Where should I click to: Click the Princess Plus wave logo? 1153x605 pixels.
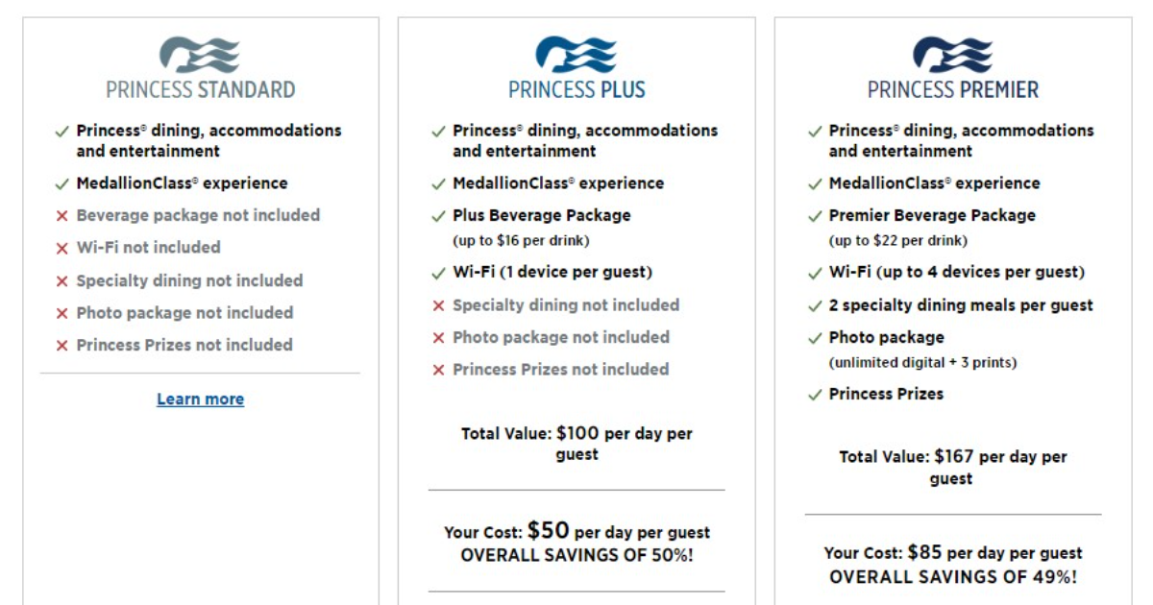[x=576, y=55]
